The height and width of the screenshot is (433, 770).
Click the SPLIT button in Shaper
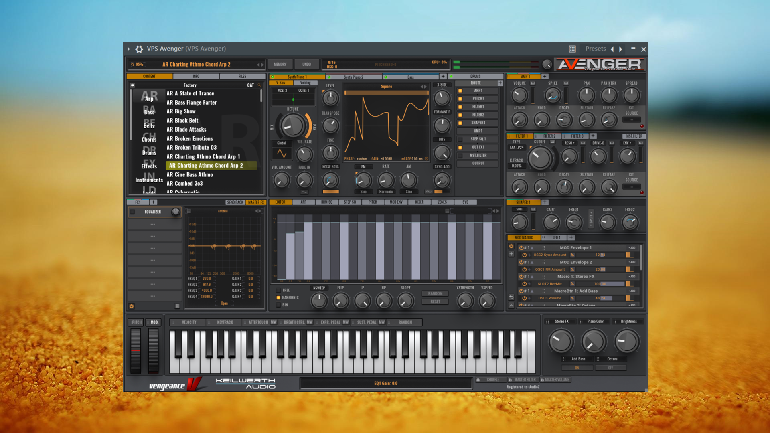pyautogui.click(x=591, y=219)
